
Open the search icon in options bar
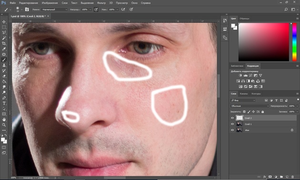[x=286, y=10]
